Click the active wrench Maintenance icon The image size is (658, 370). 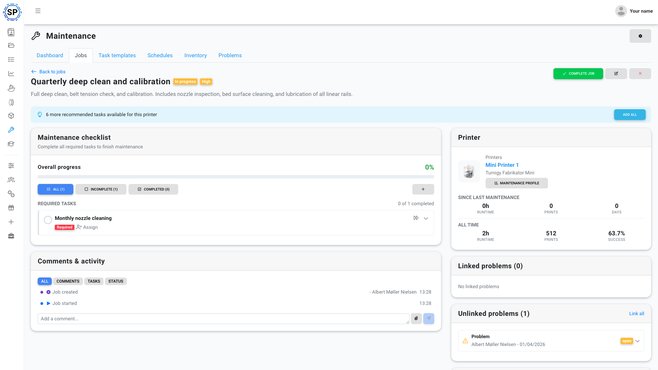(11, 130)
